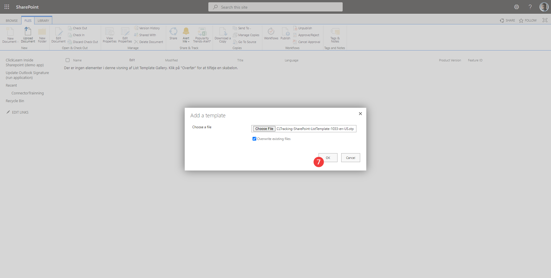Screen dimensions: 551x278
Task: Switch to the LIBRARY ribbon tab
Action: tap(43, 21)
